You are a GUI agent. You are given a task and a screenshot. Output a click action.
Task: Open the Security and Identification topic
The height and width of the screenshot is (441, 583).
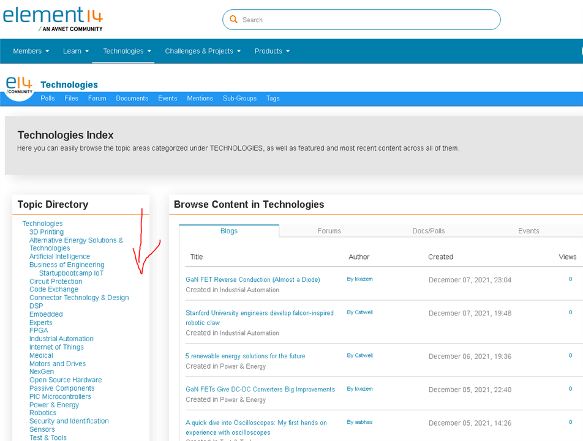pyautogui.click(x=69, y=421)
